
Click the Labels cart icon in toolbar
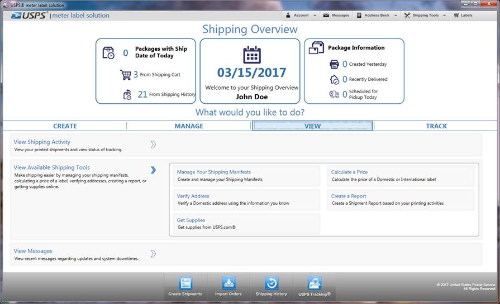pos(456,15)
